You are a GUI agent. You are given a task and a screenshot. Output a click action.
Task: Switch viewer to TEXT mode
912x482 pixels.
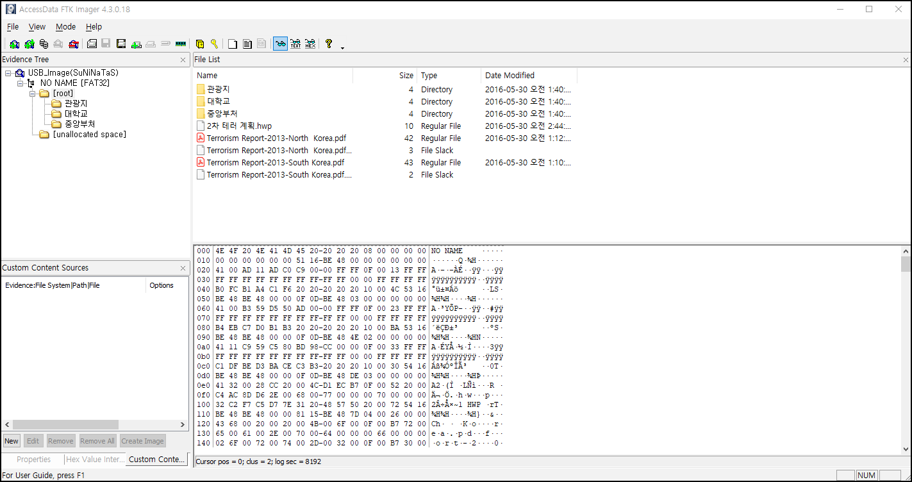pyautogui.click(x=295, y=44)
